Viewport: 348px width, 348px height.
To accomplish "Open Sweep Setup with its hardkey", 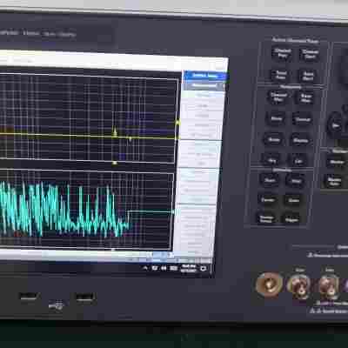I will [x=265, y=219].
